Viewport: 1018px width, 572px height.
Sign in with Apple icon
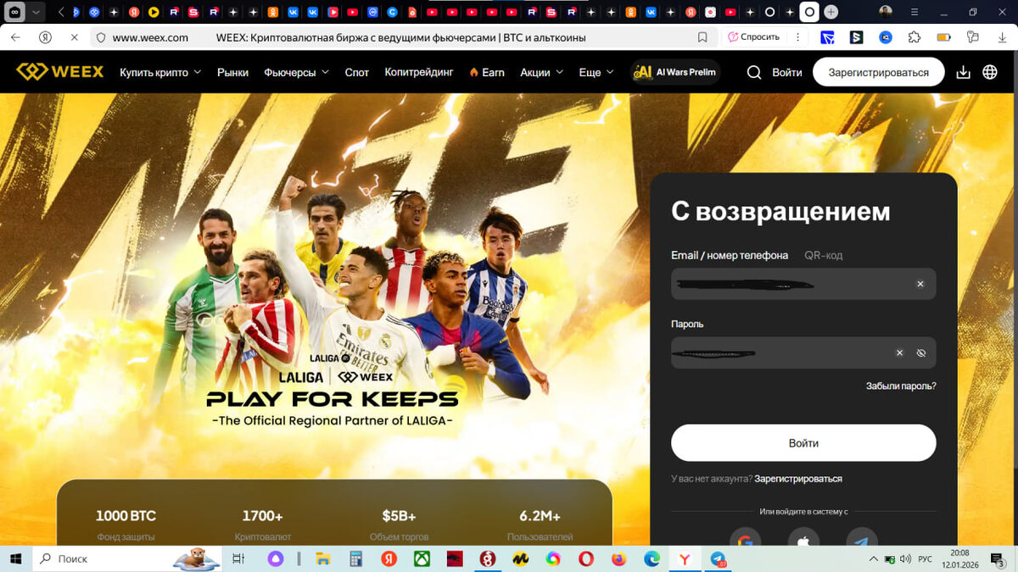(x=803, y=540)
